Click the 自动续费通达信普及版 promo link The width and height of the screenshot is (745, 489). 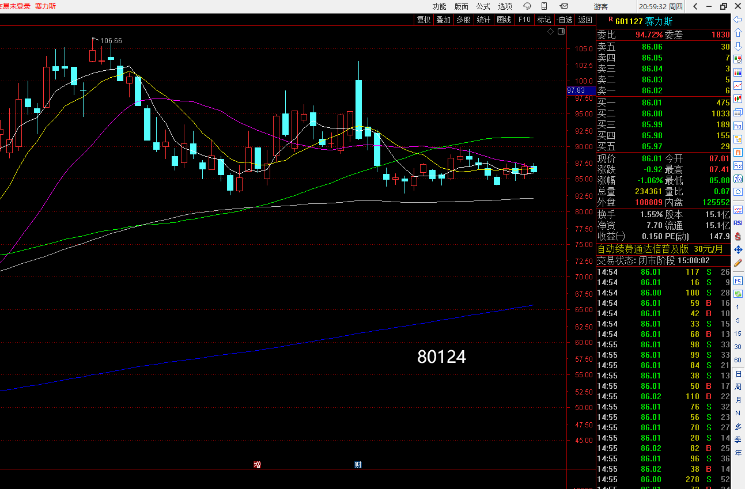tap(642, 249)
